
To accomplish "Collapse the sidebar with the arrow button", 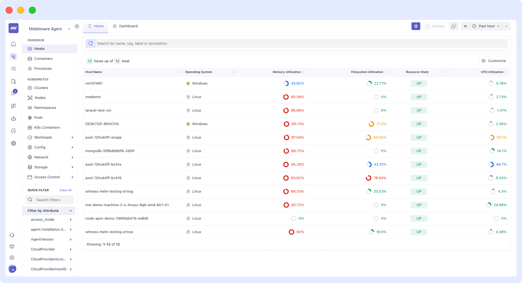I will [77, 26].
